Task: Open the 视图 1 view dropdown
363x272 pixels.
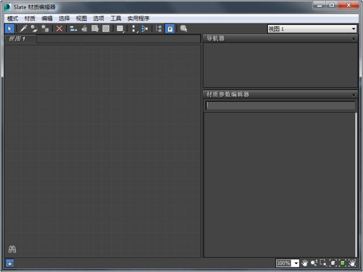Action: point(312,29)
